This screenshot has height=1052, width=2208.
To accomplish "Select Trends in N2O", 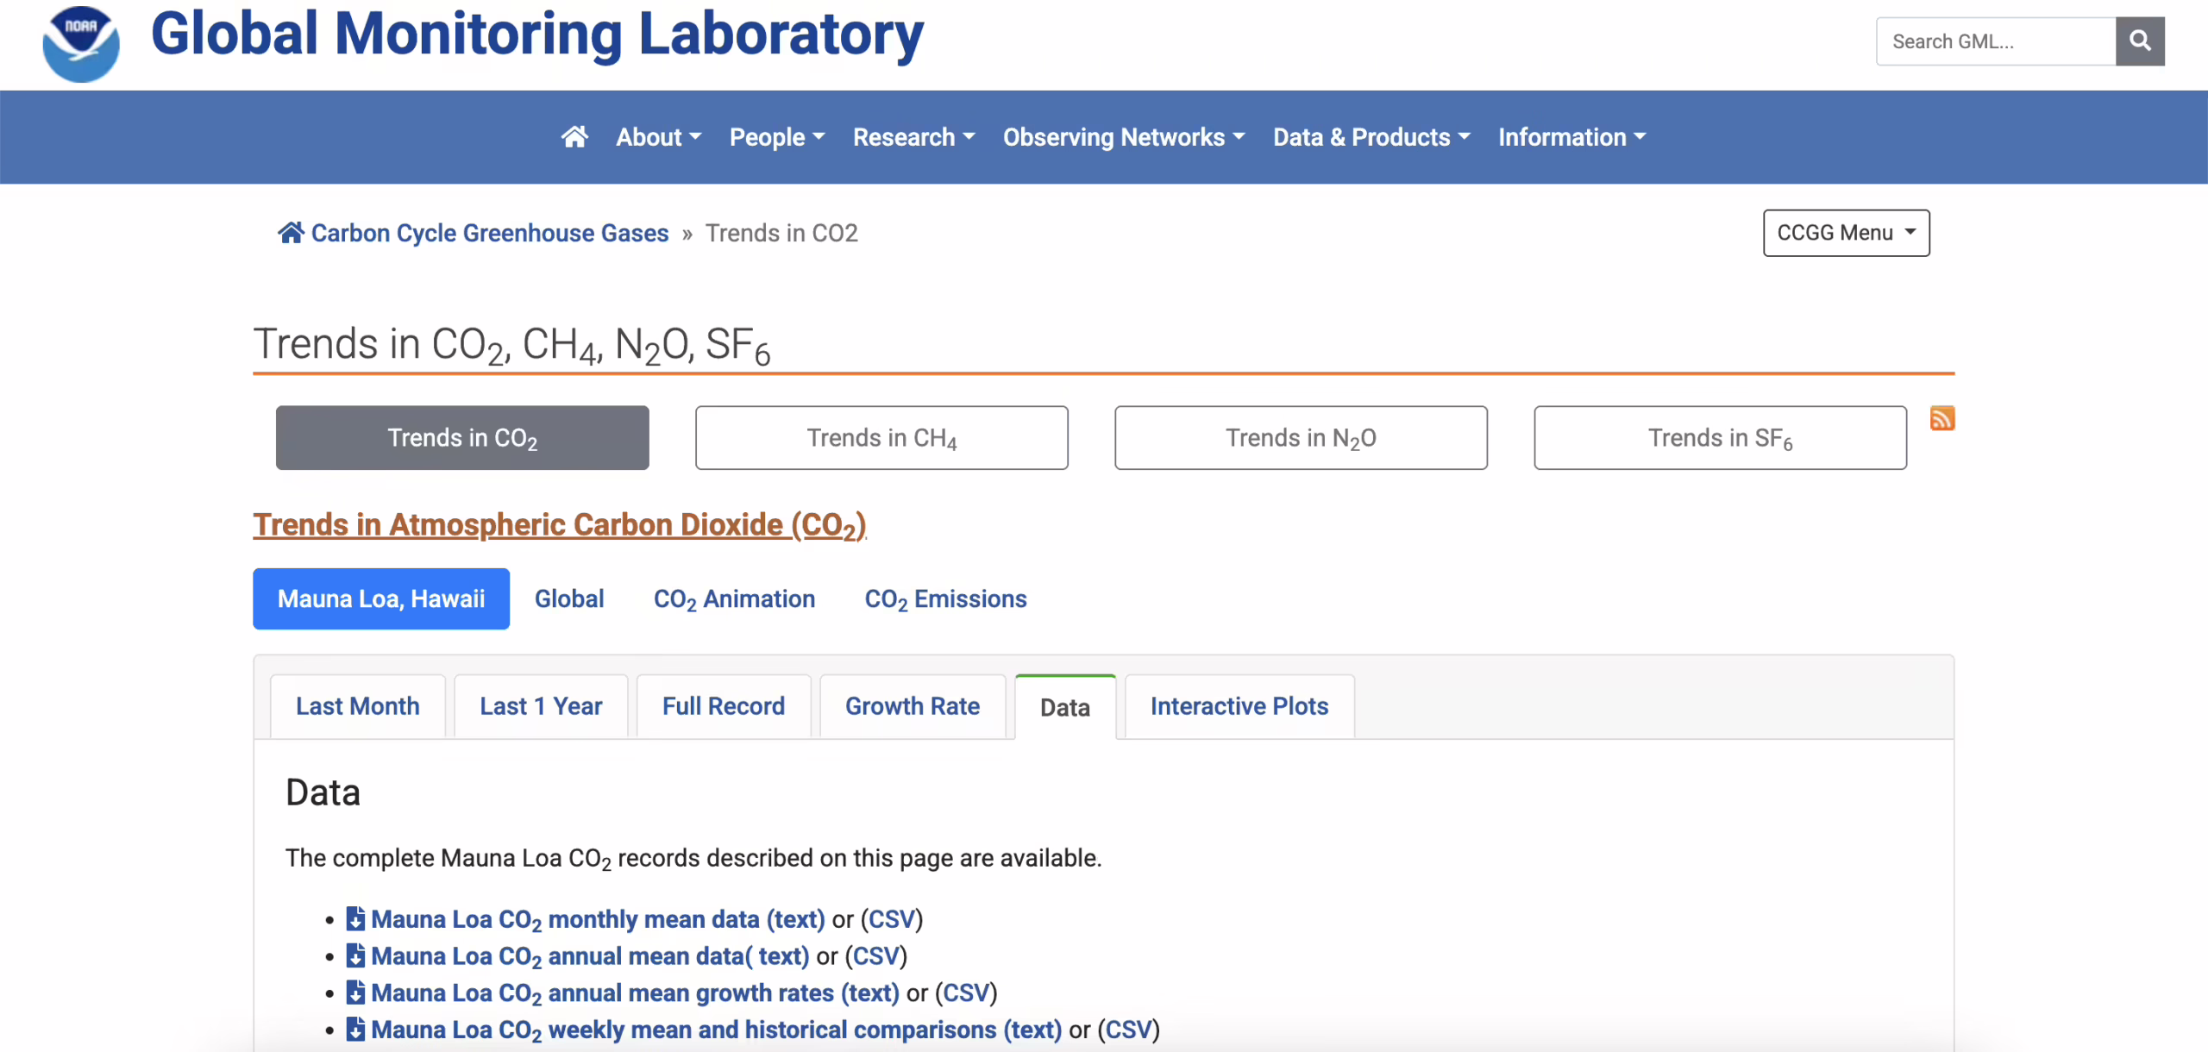I will [1301, 437].
